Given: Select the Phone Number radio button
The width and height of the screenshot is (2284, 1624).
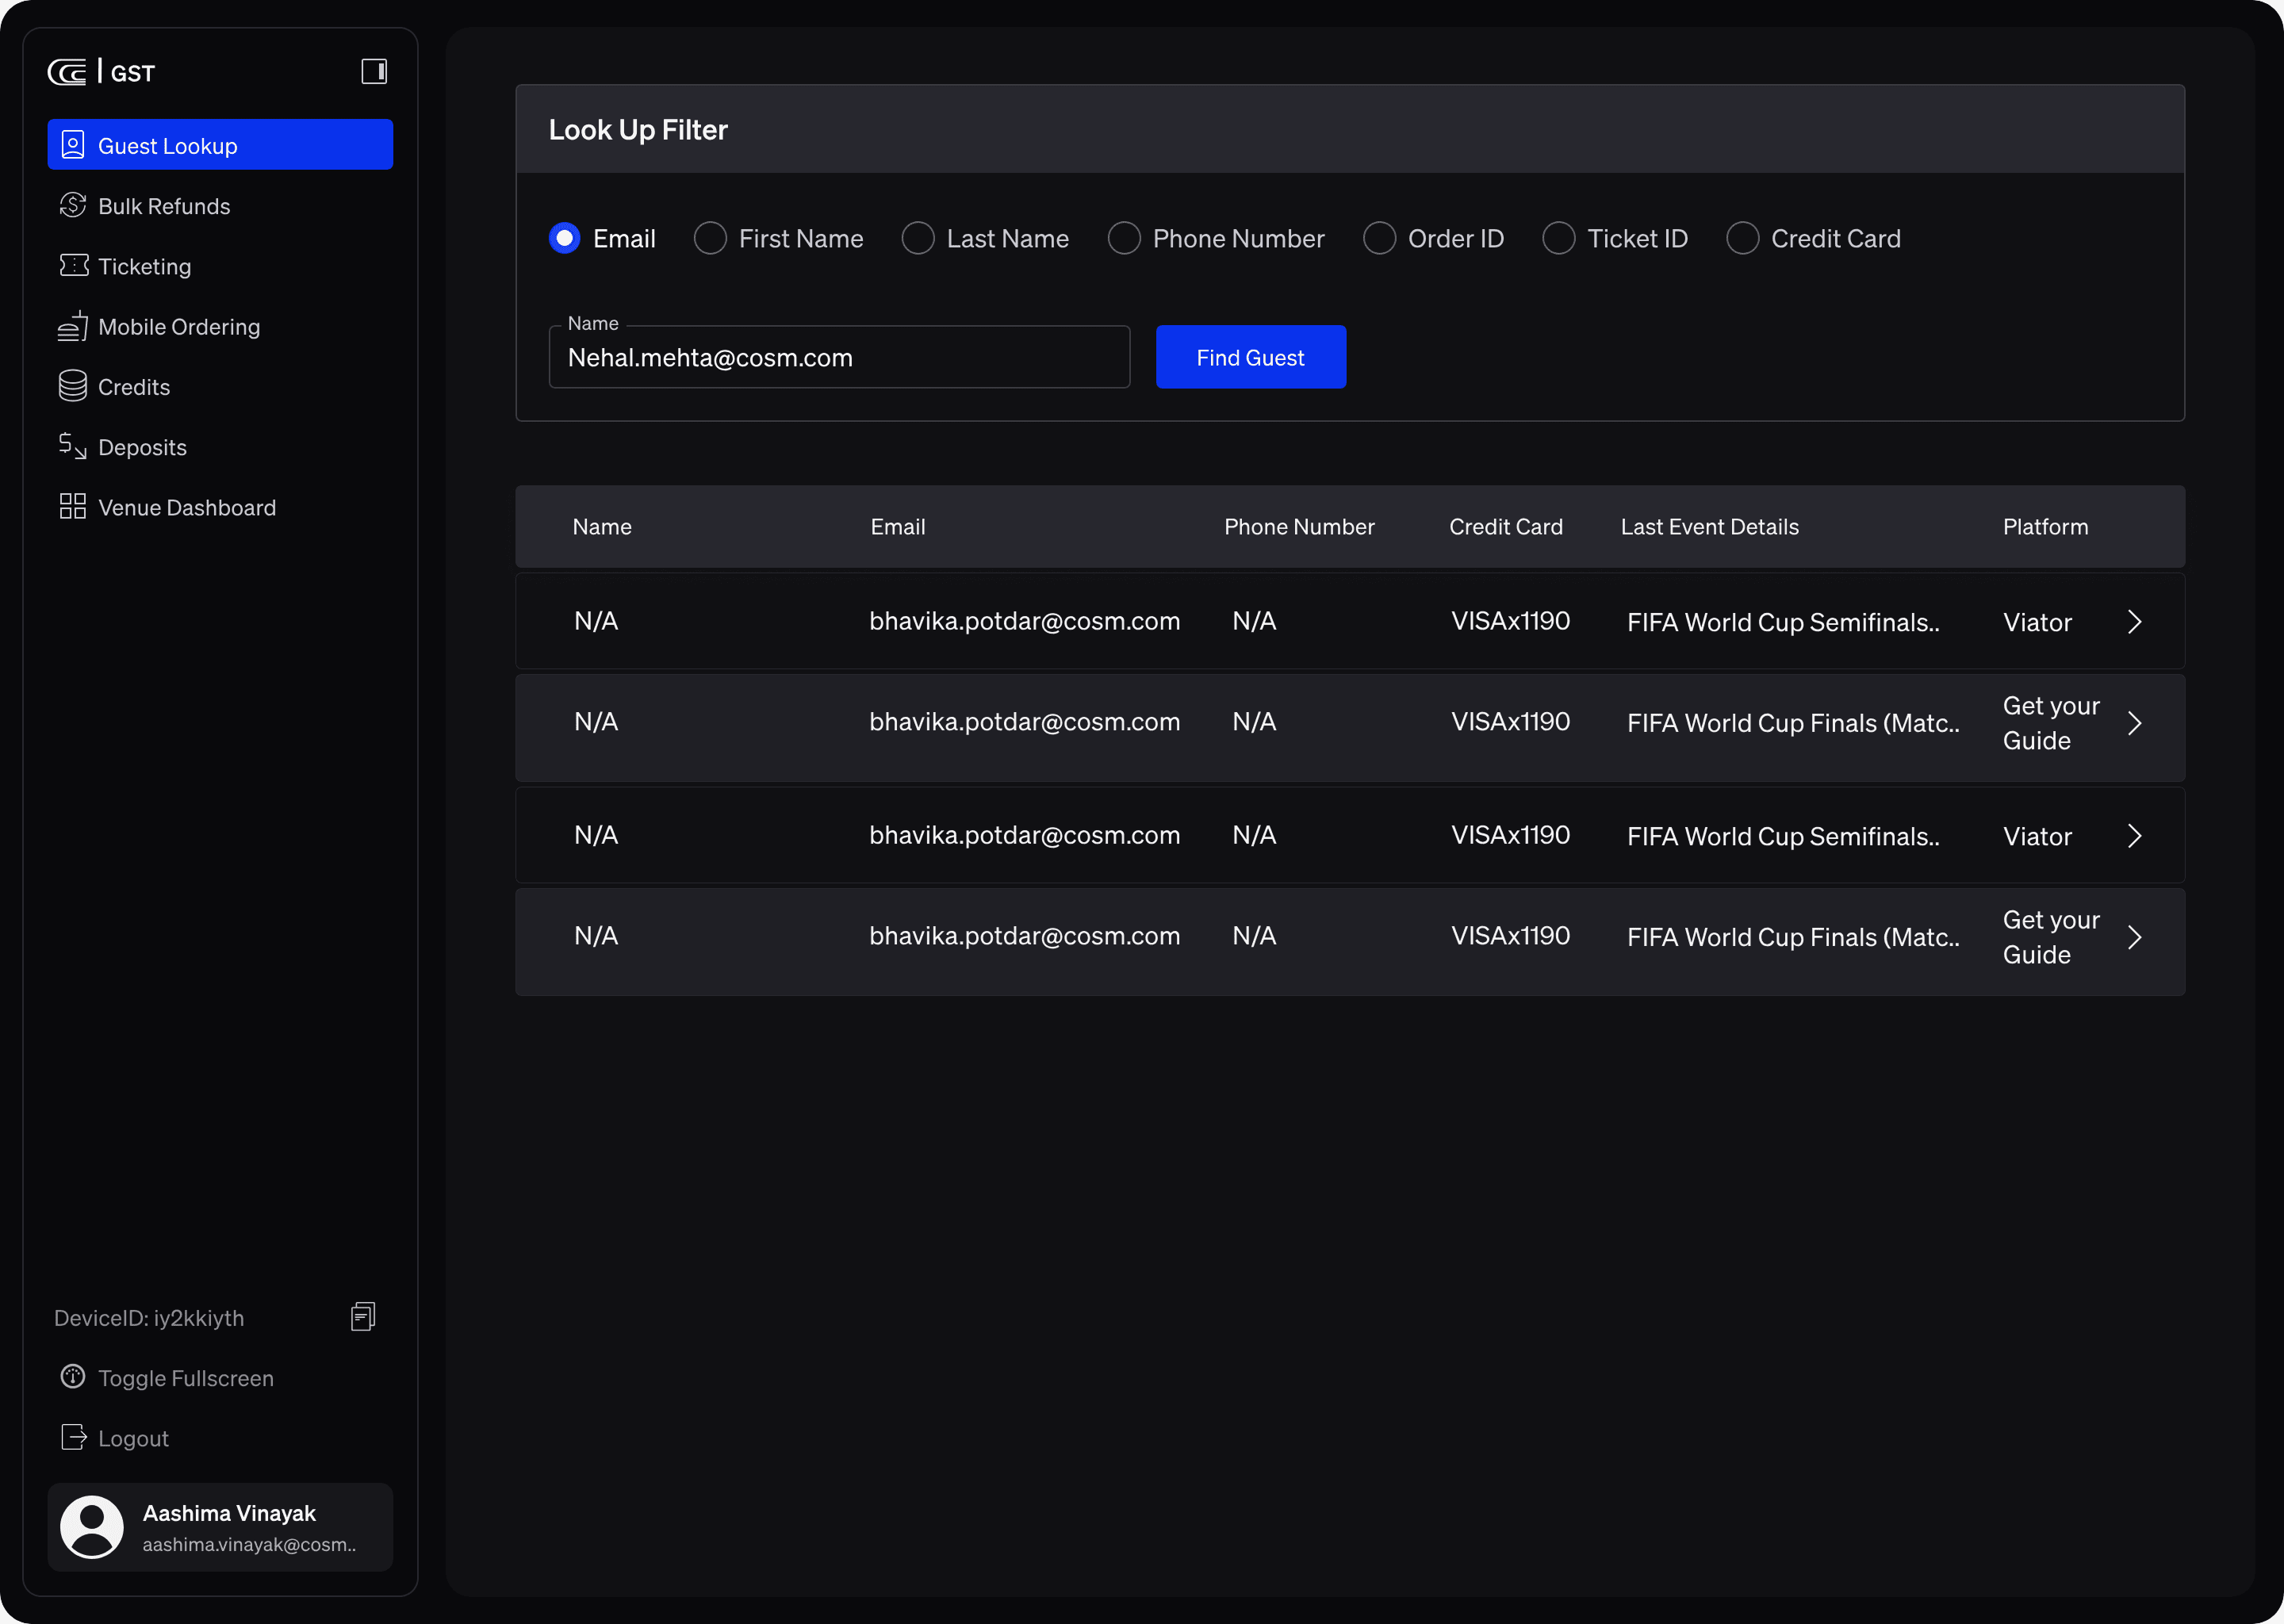Looking at the screenshot, I should 1124,238.
